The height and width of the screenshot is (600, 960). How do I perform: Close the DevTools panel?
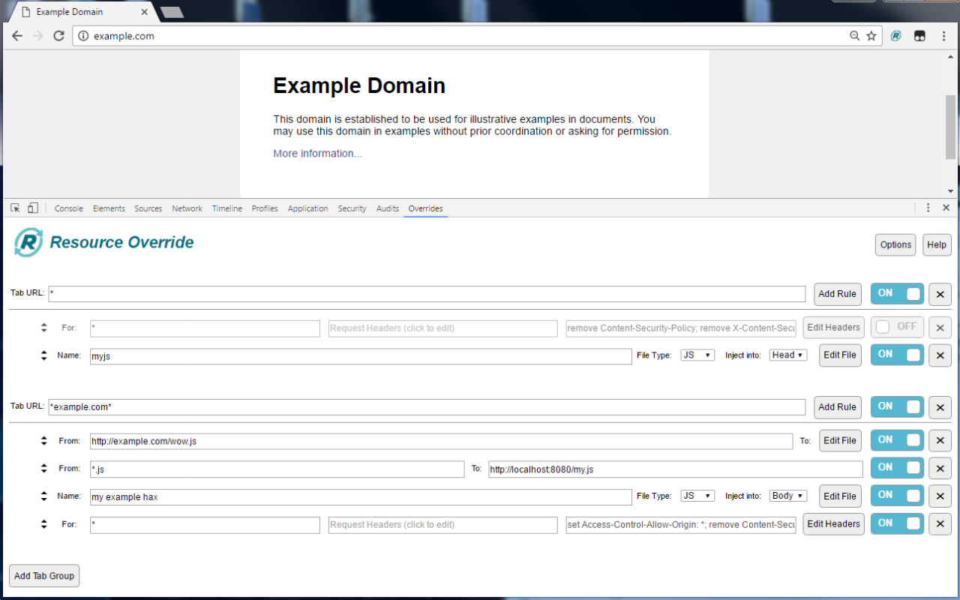click(x=946, y=208)
